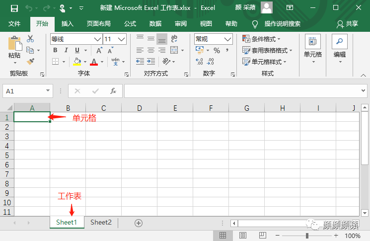Center cell text horizontally
The width and height of the screenshot is (370, 241).
pos(151,50)
